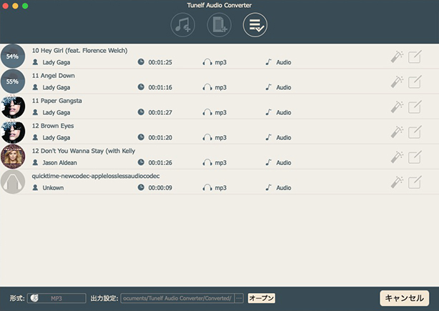Viewport: 439px width, 311px height.
Task: Click edit tag icon for Don't You Wanna Stay
Action: (x=415, y=157)
